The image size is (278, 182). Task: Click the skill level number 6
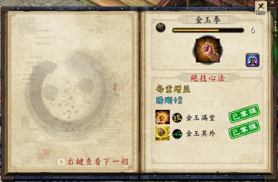(x=253, y=30)
